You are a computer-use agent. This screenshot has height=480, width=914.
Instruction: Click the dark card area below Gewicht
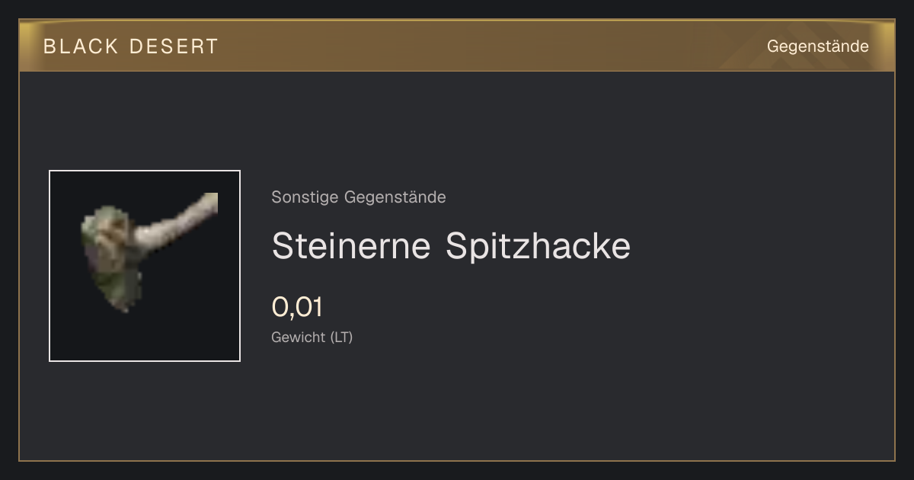tap(457, 404)
